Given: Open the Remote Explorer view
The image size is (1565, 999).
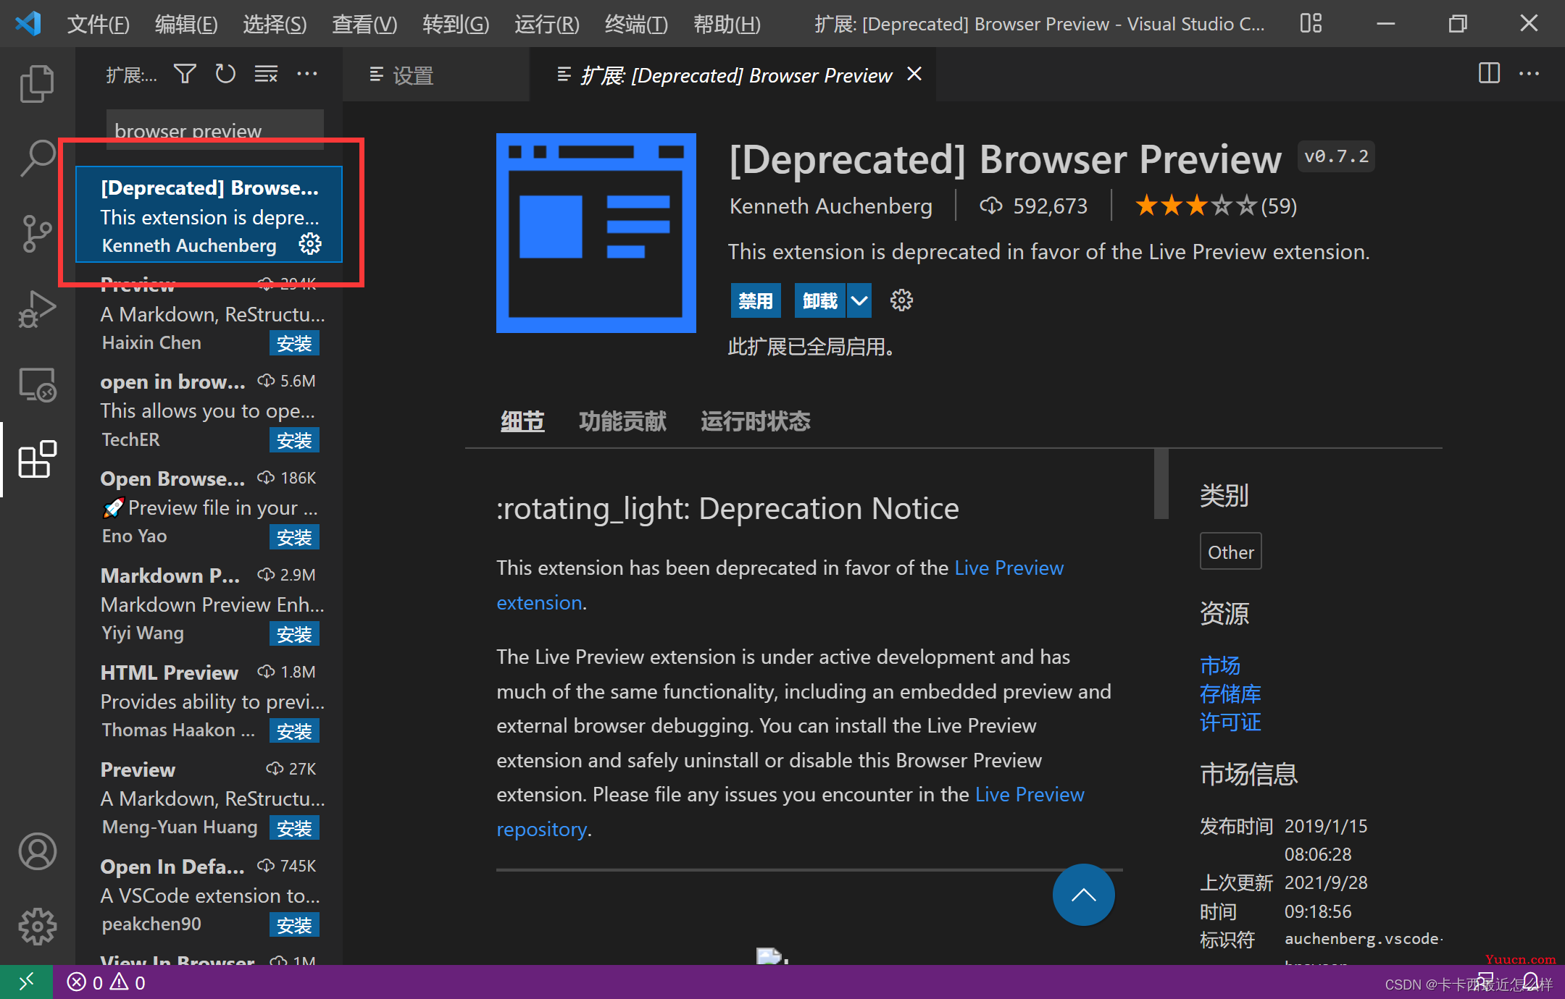Looking at the screenshot, I should pos(37,384).
